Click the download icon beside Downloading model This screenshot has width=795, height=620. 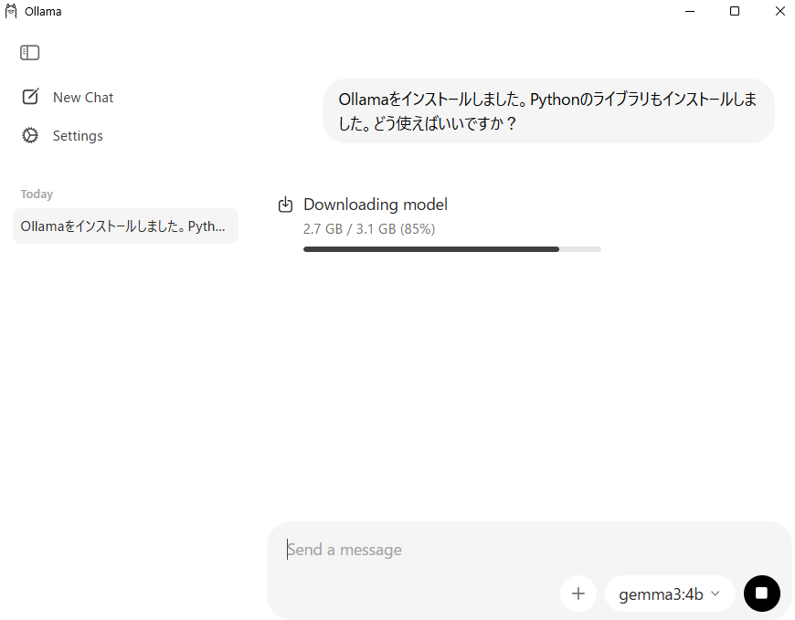coord(285,205)
